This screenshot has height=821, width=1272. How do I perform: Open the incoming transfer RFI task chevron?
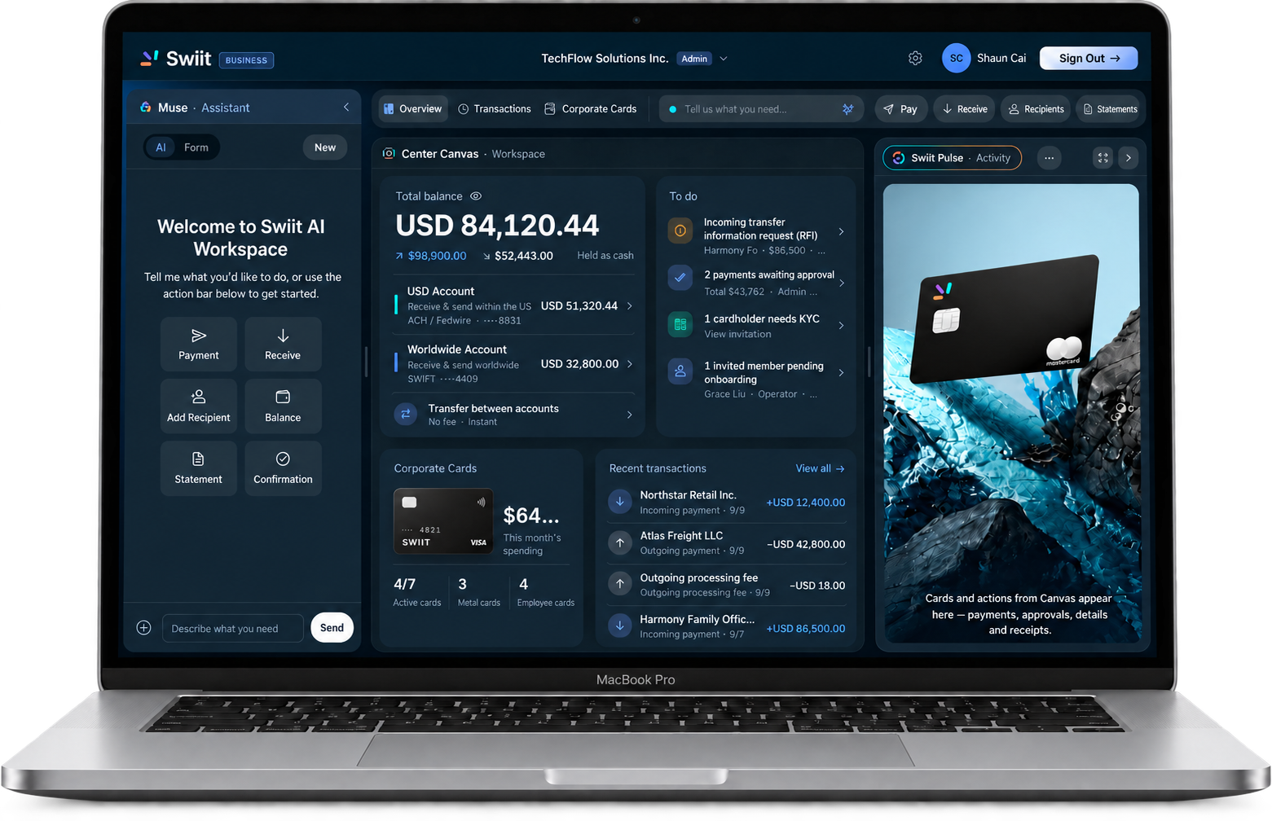(841, 232)
